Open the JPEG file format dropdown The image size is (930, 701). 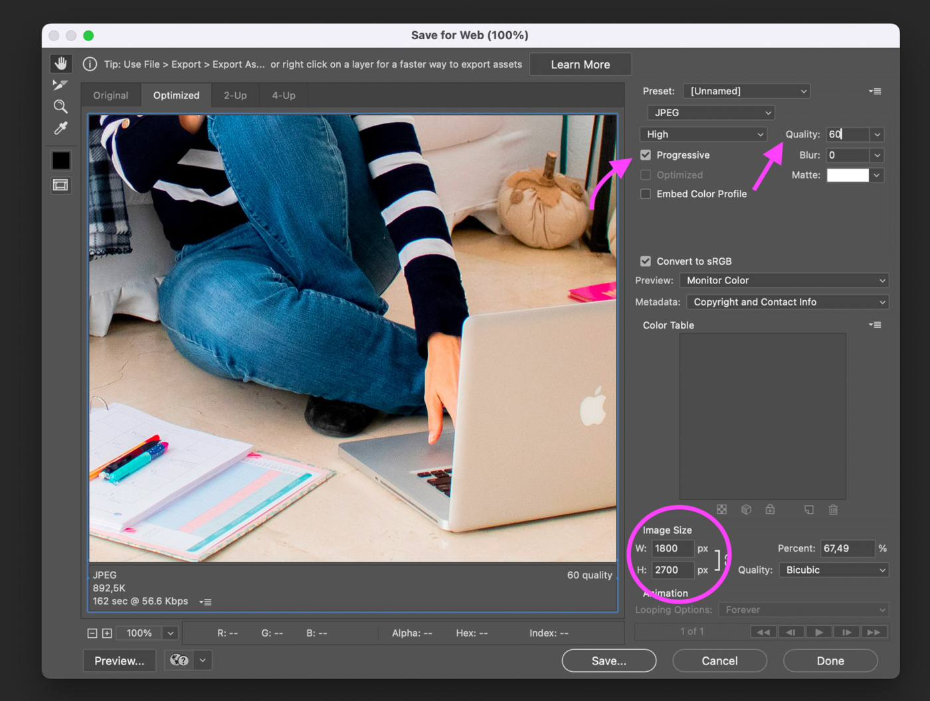[x=711, y=113]
